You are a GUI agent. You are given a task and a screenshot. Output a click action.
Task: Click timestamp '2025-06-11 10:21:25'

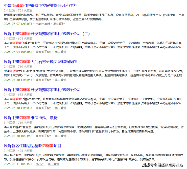[x=18, y=164]
